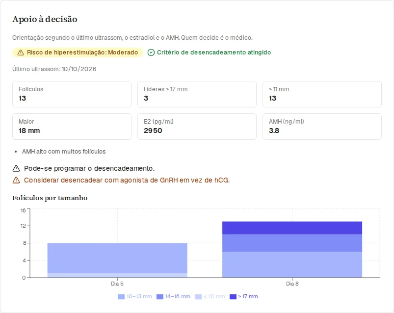Image resolution: width=394 pixels, height=313 pixels.
Task: Click 'Último ultrassom: 10/10/2026' text
Action: coord(54,69)
